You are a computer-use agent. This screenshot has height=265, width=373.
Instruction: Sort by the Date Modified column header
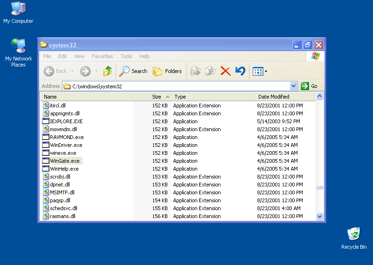pos(284,97)
